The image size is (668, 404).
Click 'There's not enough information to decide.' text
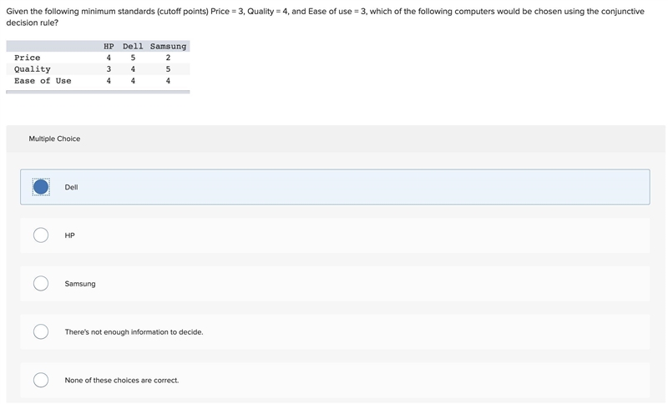134,332
